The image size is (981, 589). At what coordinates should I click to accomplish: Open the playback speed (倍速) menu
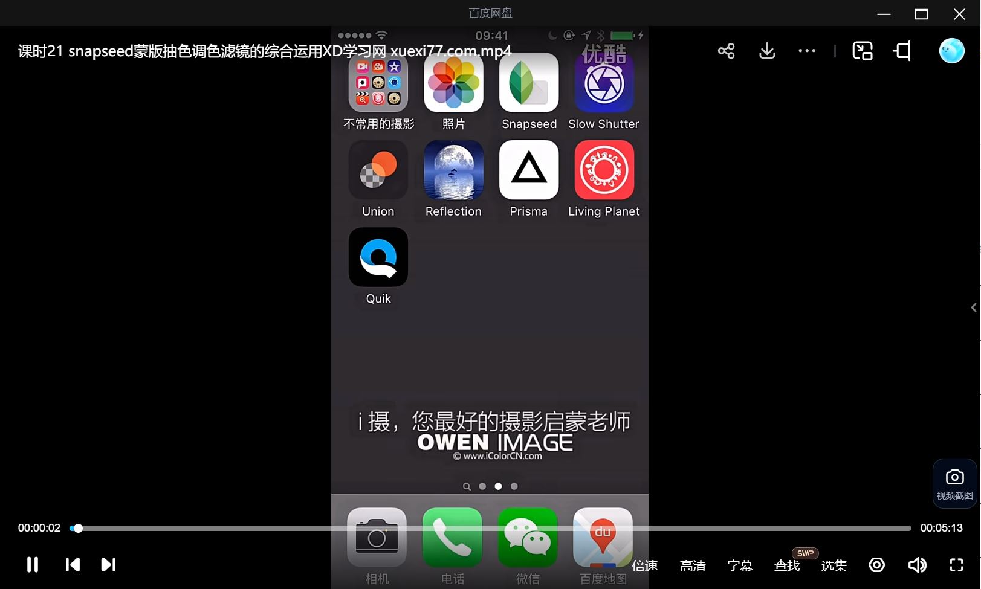coord(645,565)
